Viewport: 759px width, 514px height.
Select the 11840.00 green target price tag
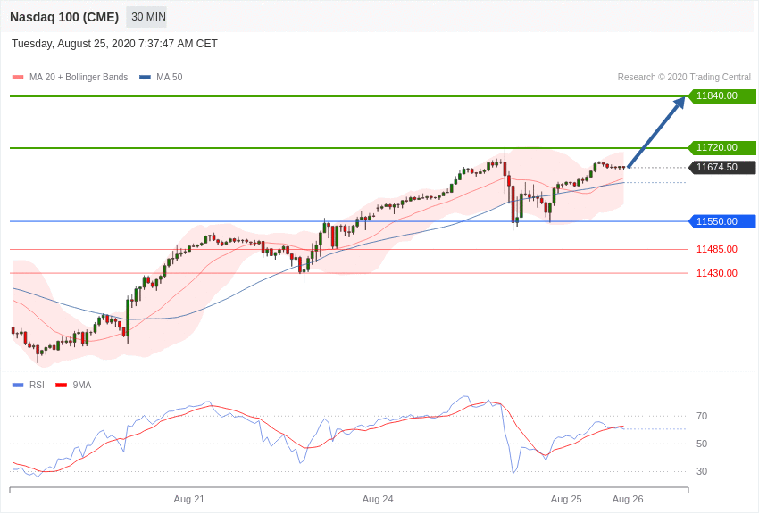pyautogui.click(x=721, y=96)
